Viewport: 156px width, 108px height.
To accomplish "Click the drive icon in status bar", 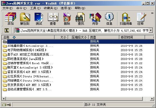I will [4, 105].
